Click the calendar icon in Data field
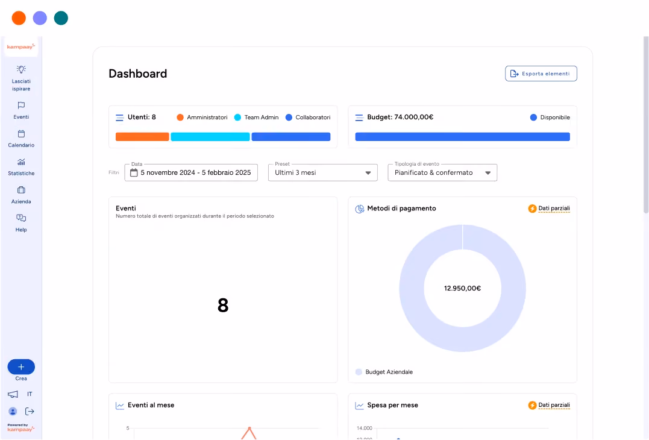 tap(134, 172)
